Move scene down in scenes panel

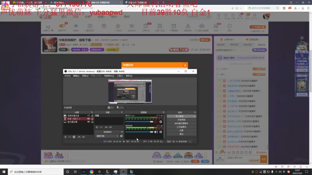point(110,127)
